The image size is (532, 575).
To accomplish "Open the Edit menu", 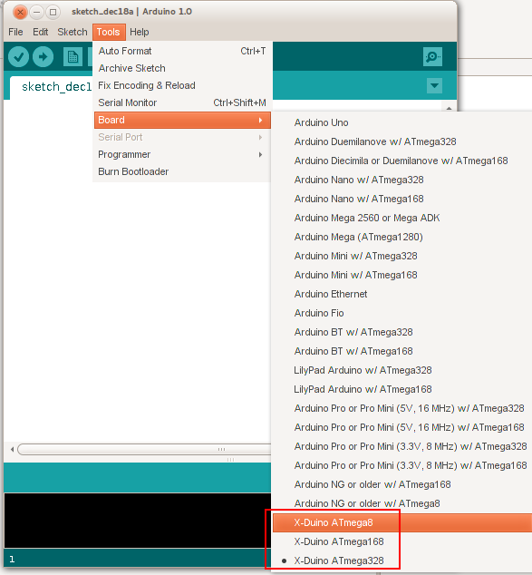I will pos(40,32).
